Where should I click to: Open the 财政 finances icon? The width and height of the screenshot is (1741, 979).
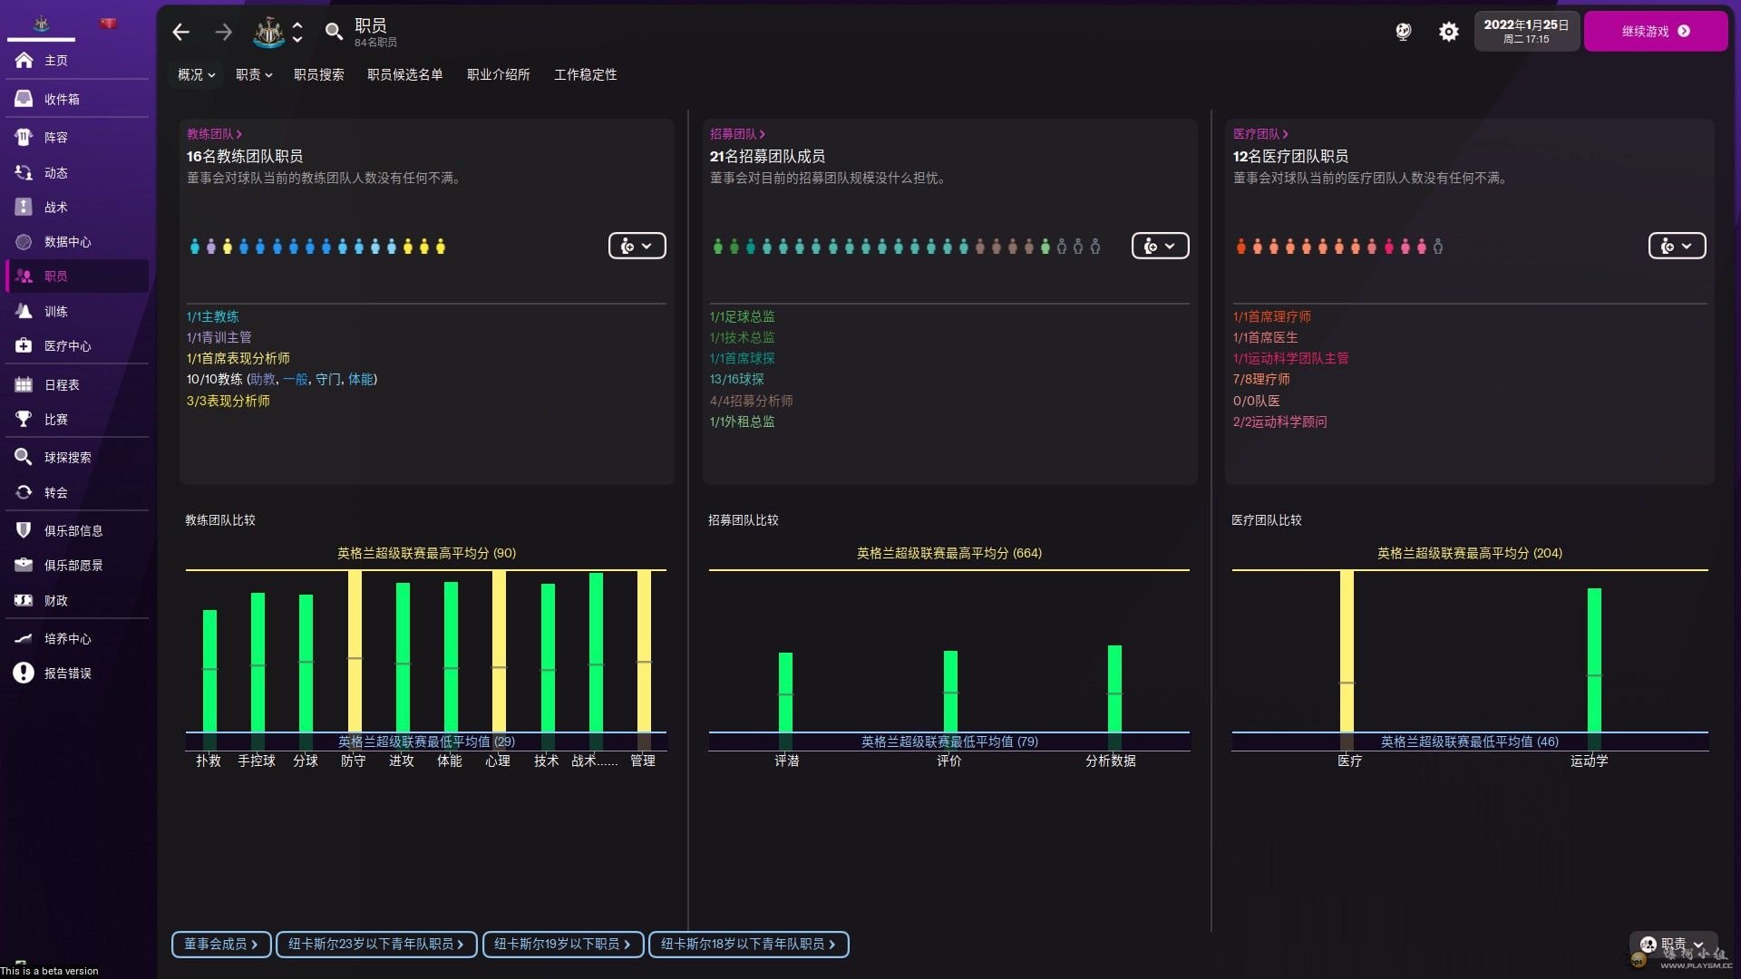(x=24, y=600)
